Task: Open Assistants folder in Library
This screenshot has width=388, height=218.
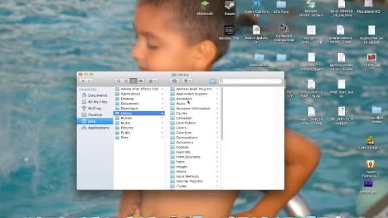Action: 195,99
